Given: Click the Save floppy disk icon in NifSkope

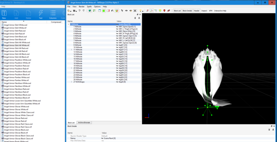Looking at the screenshot, I should pyautogui.click(x=74, y=11).
